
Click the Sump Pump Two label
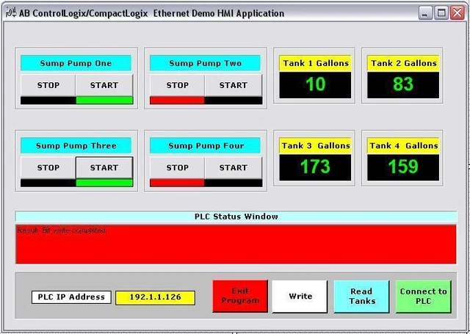pyautogui.click(x=205, y=63)
